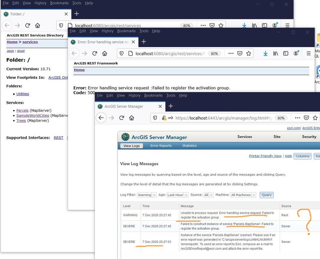The width and height of the screenshot is (320, 259).
Task: Open downloads arrow in Error window
Action: point(265,53)
